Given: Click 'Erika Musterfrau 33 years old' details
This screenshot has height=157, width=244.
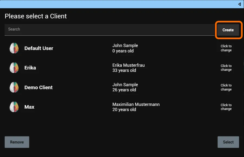Looking at the screenshot, I should tap(129, 68).
